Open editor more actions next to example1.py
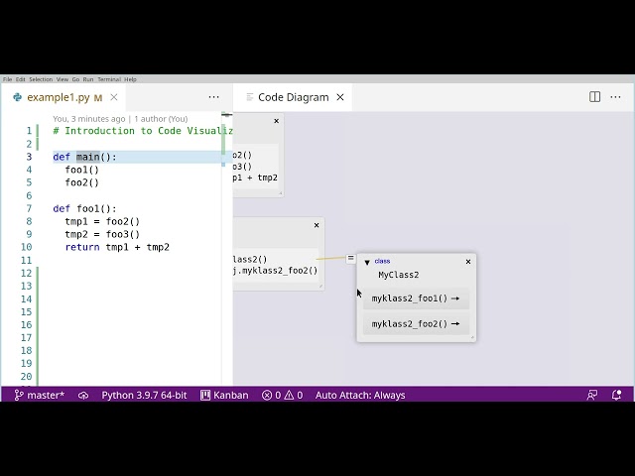The image size is (635, 476). point(214,97)
